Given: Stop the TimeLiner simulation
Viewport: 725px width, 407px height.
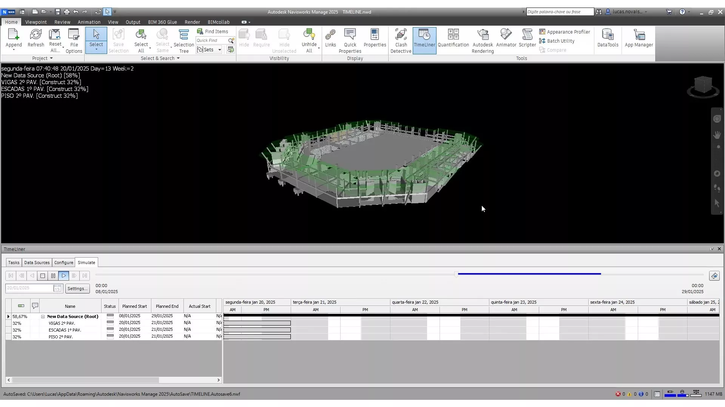Looking at the screenshot, I should [x=43, y=276].
